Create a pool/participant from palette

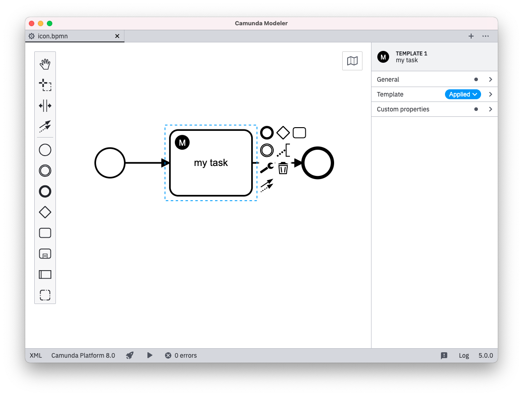point(45,274)
